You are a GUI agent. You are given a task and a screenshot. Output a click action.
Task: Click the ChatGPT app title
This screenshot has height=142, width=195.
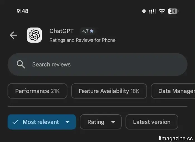point(62,31)
